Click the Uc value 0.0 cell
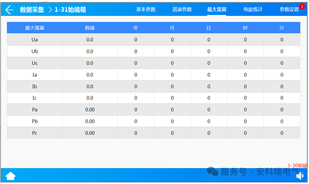Viewport: 309px width, 184px height. coord(90,63)
